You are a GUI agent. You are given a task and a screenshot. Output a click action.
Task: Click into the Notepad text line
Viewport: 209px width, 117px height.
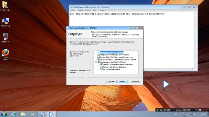117,14
